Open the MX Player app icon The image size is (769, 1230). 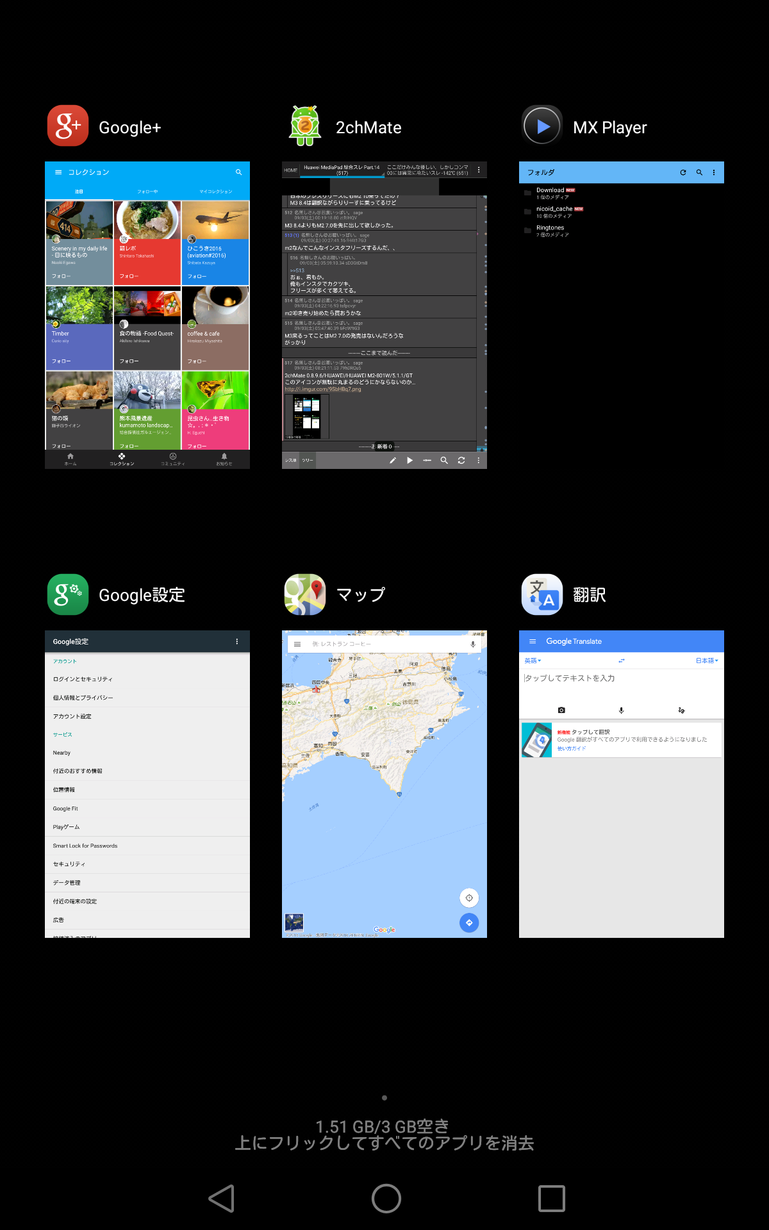click(x=542, y=126)
